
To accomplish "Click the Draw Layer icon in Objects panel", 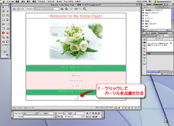I will [x=3, y=20].
